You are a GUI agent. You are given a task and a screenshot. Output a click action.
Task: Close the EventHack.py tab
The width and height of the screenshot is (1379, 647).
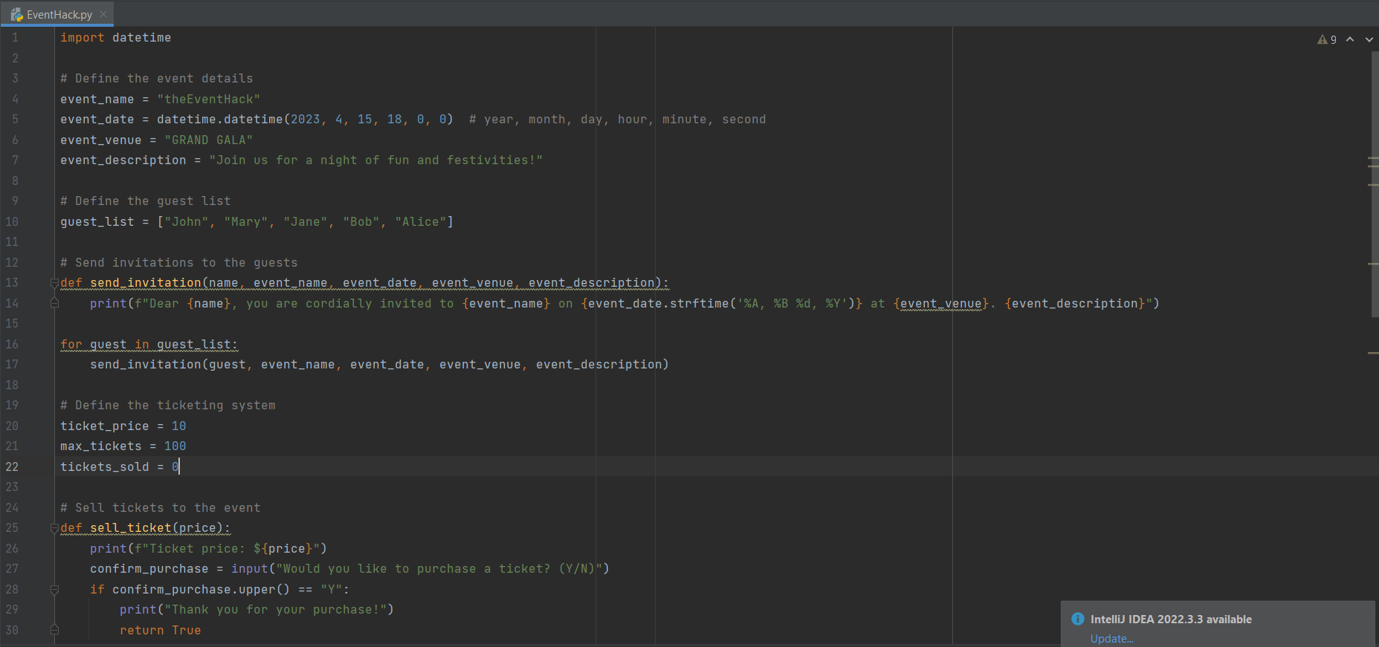click(x=103, y=14)
